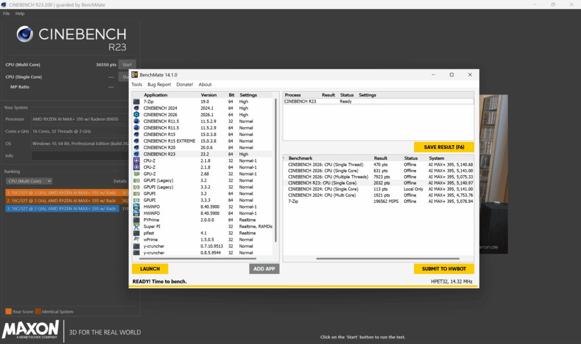Click the orange Your Score legend square
The height and width of the screenshot is (344, 581).
click(8, 312)
